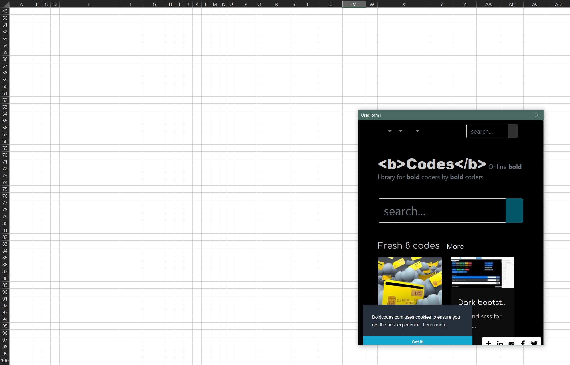Click the LinkedIn share icon
This screenshot has height=365, width=570.
pyautogui.click(x=500, y=343)
